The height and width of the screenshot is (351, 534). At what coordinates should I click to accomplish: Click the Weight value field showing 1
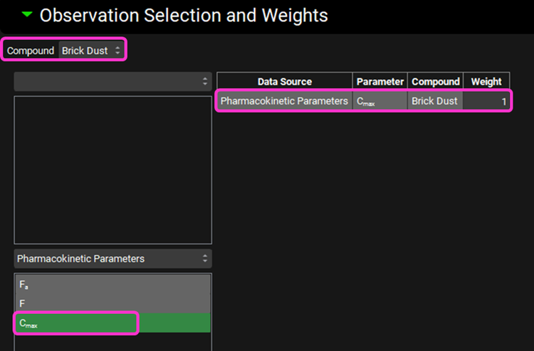pos(486,101)
